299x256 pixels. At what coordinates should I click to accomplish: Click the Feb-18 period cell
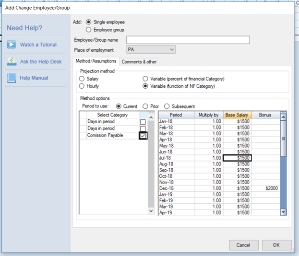pos(177,128)
